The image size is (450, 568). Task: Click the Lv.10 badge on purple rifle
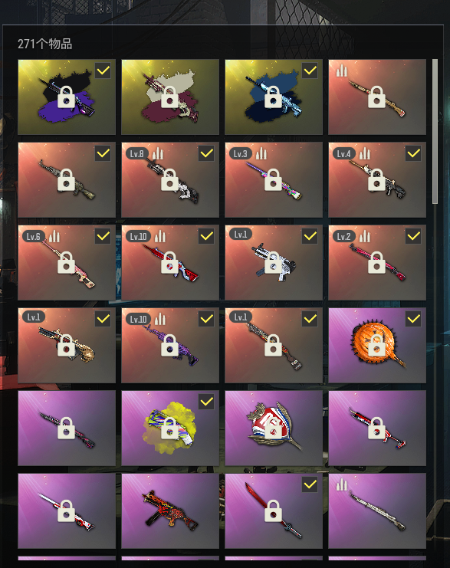point(139,319)
